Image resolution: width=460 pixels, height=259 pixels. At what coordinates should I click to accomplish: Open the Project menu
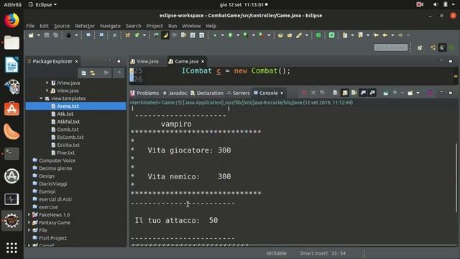point(155,26)
